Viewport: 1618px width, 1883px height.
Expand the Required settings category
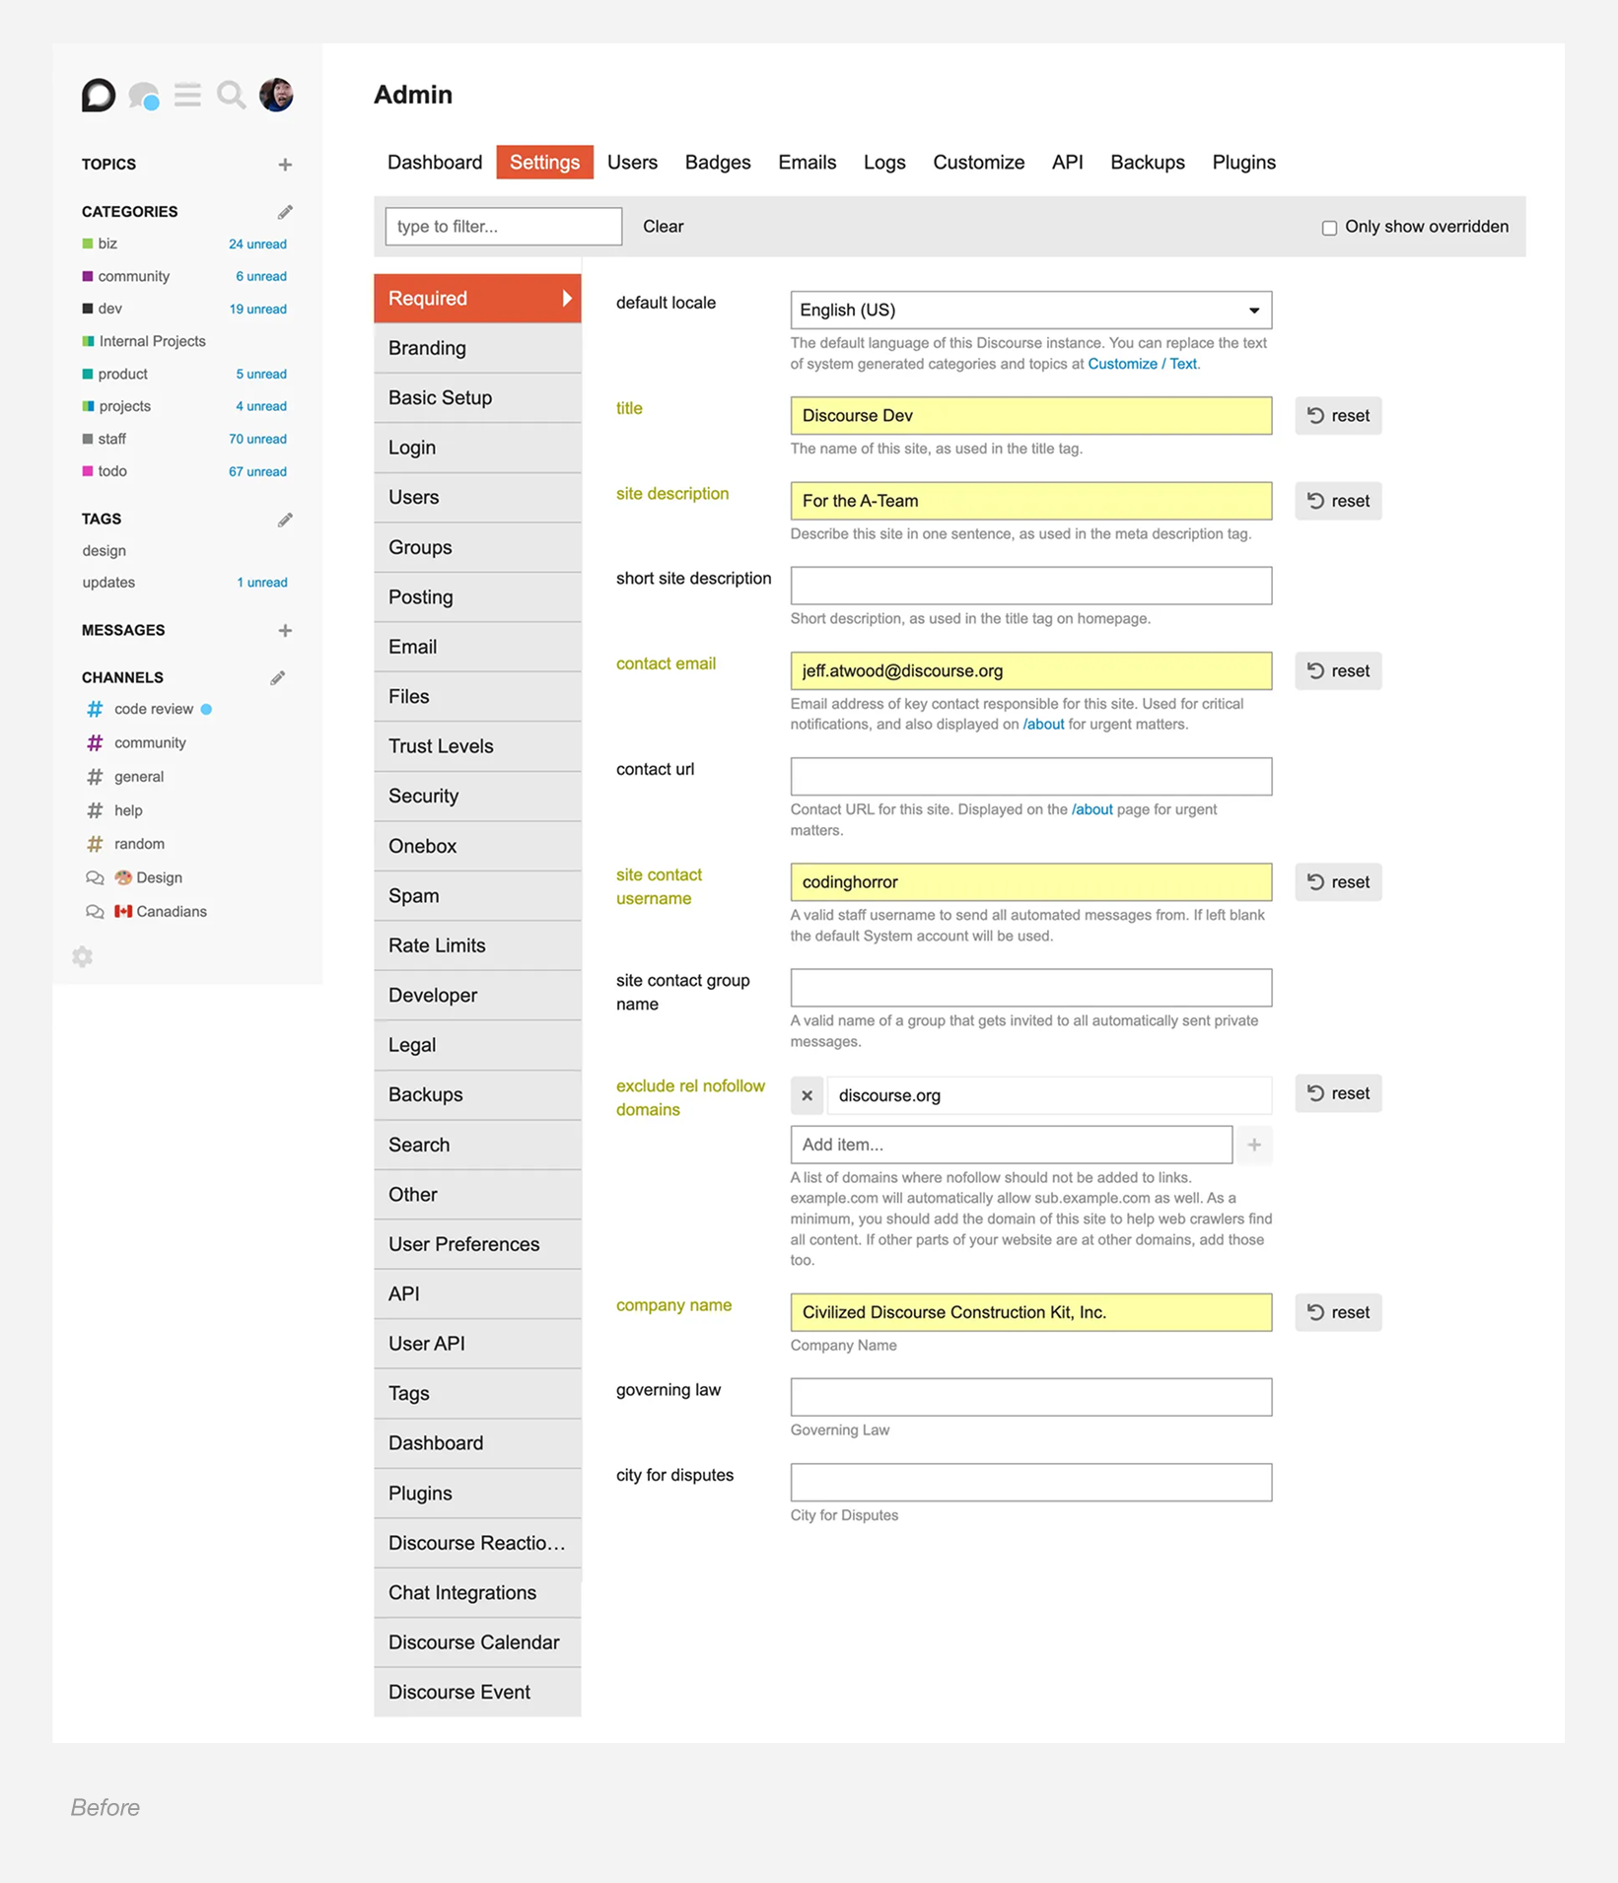click(x=477, y=299)
